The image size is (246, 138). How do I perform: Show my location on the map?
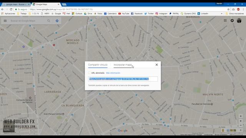[x=241, y=116]
